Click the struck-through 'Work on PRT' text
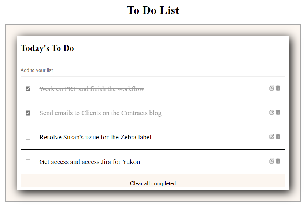Viewport: 307px width, 208px height. coord(92,89)
